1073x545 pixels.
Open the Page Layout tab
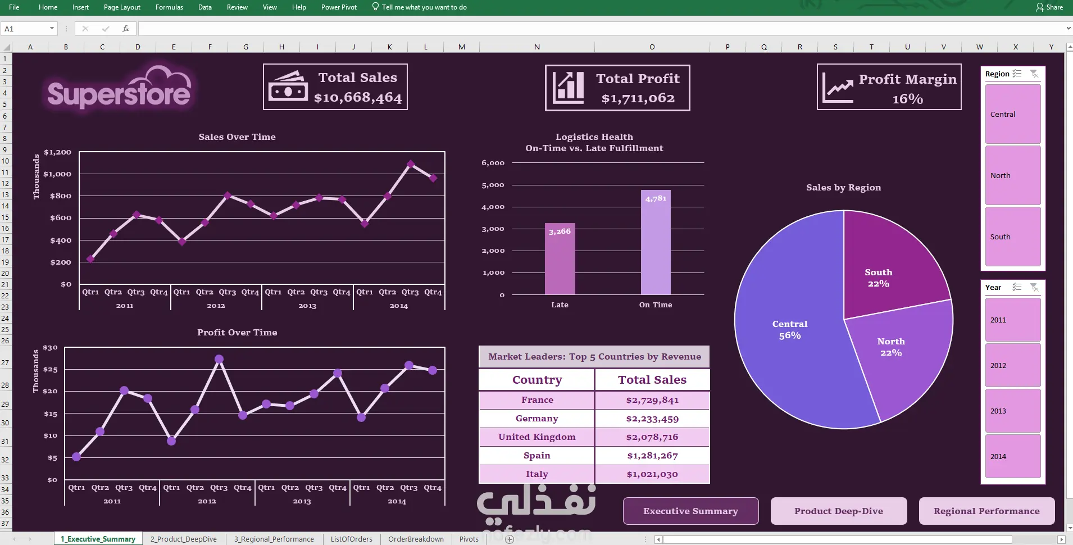122,7
